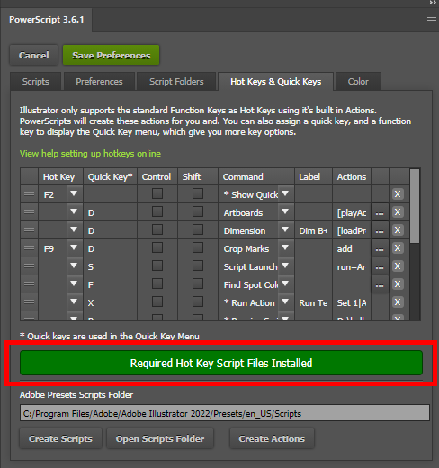Expand the Crop Marks command dropdown
The height and width of the screenshot is (468, 439).
285,247
